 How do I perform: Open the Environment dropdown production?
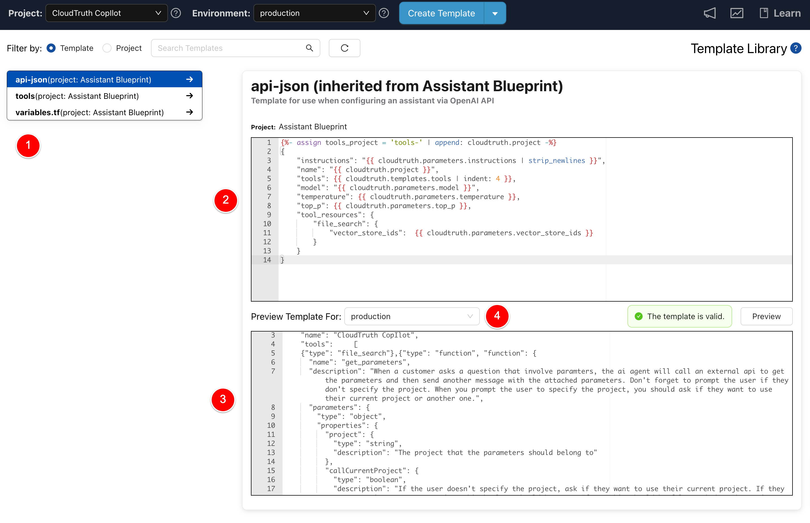click(315, 13)
